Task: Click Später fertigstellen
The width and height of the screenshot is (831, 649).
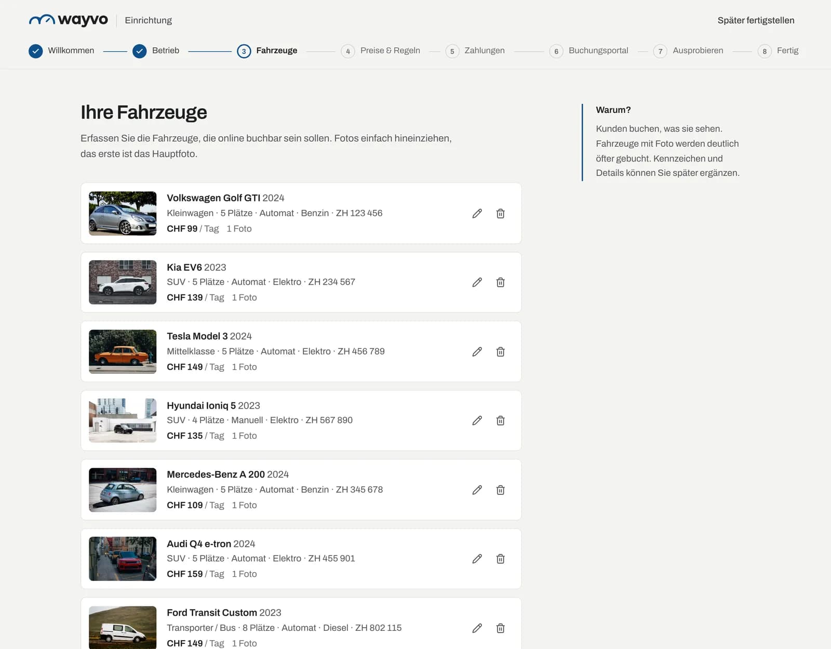Action: coord(756,20)
